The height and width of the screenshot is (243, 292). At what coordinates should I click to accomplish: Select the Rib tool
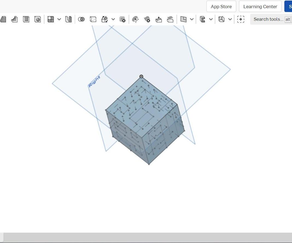click(14, 19)
